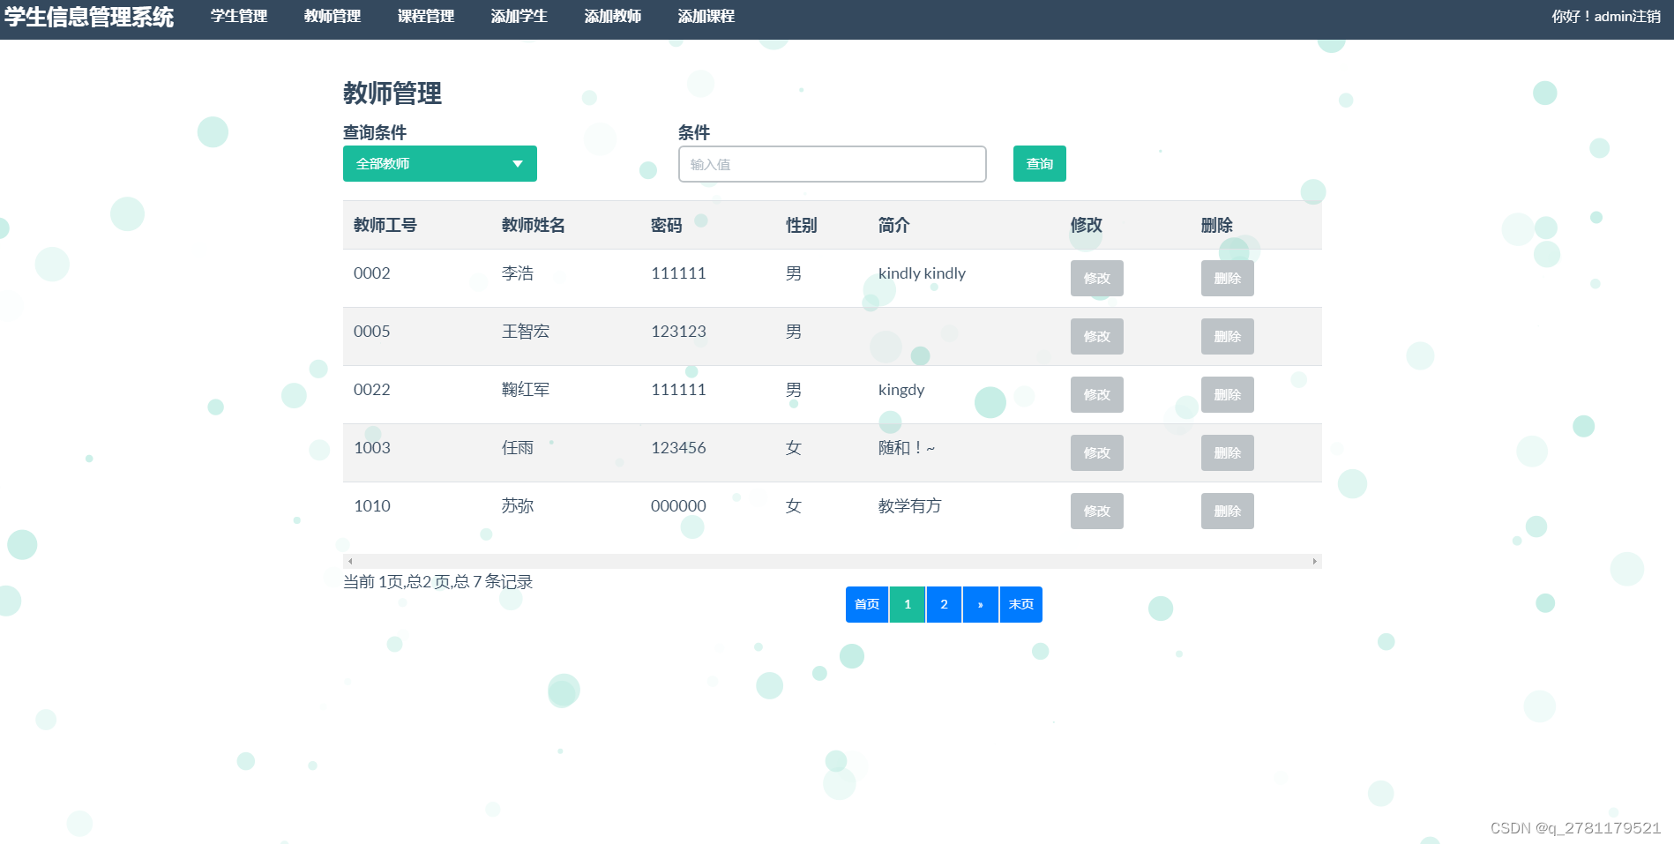Click the name cell 李浩
Image resolution: width=1674 pixels, height=844 pixels.
point(518,273)
